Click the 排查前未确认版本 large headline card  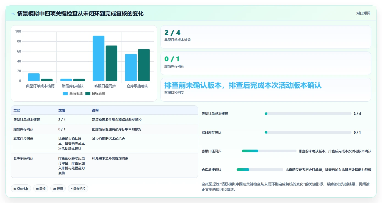click(266, 90)
